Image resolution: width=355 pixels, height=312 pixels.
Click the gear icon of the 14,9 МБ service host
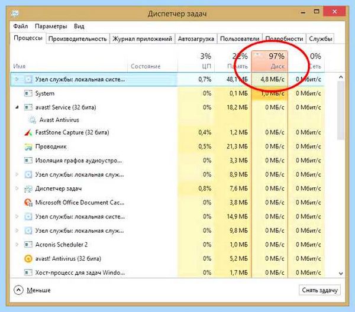28,217
